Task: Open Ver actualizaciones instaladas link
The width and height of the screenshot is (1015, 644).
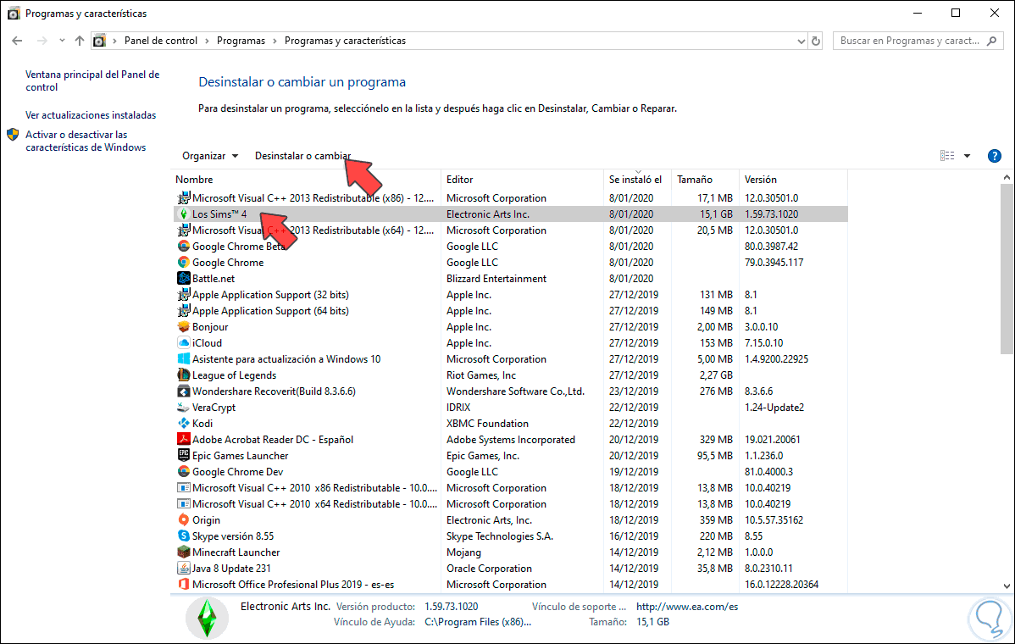Action: pyautogui.click(x=91, y=115)
